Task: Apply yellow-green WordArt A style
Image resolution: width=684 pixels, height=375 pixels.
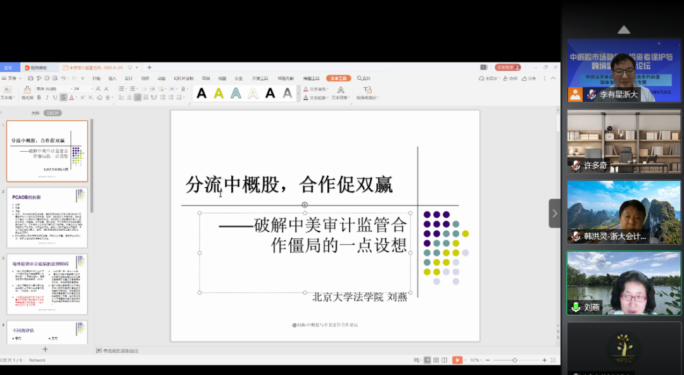Action: point(218,93)
